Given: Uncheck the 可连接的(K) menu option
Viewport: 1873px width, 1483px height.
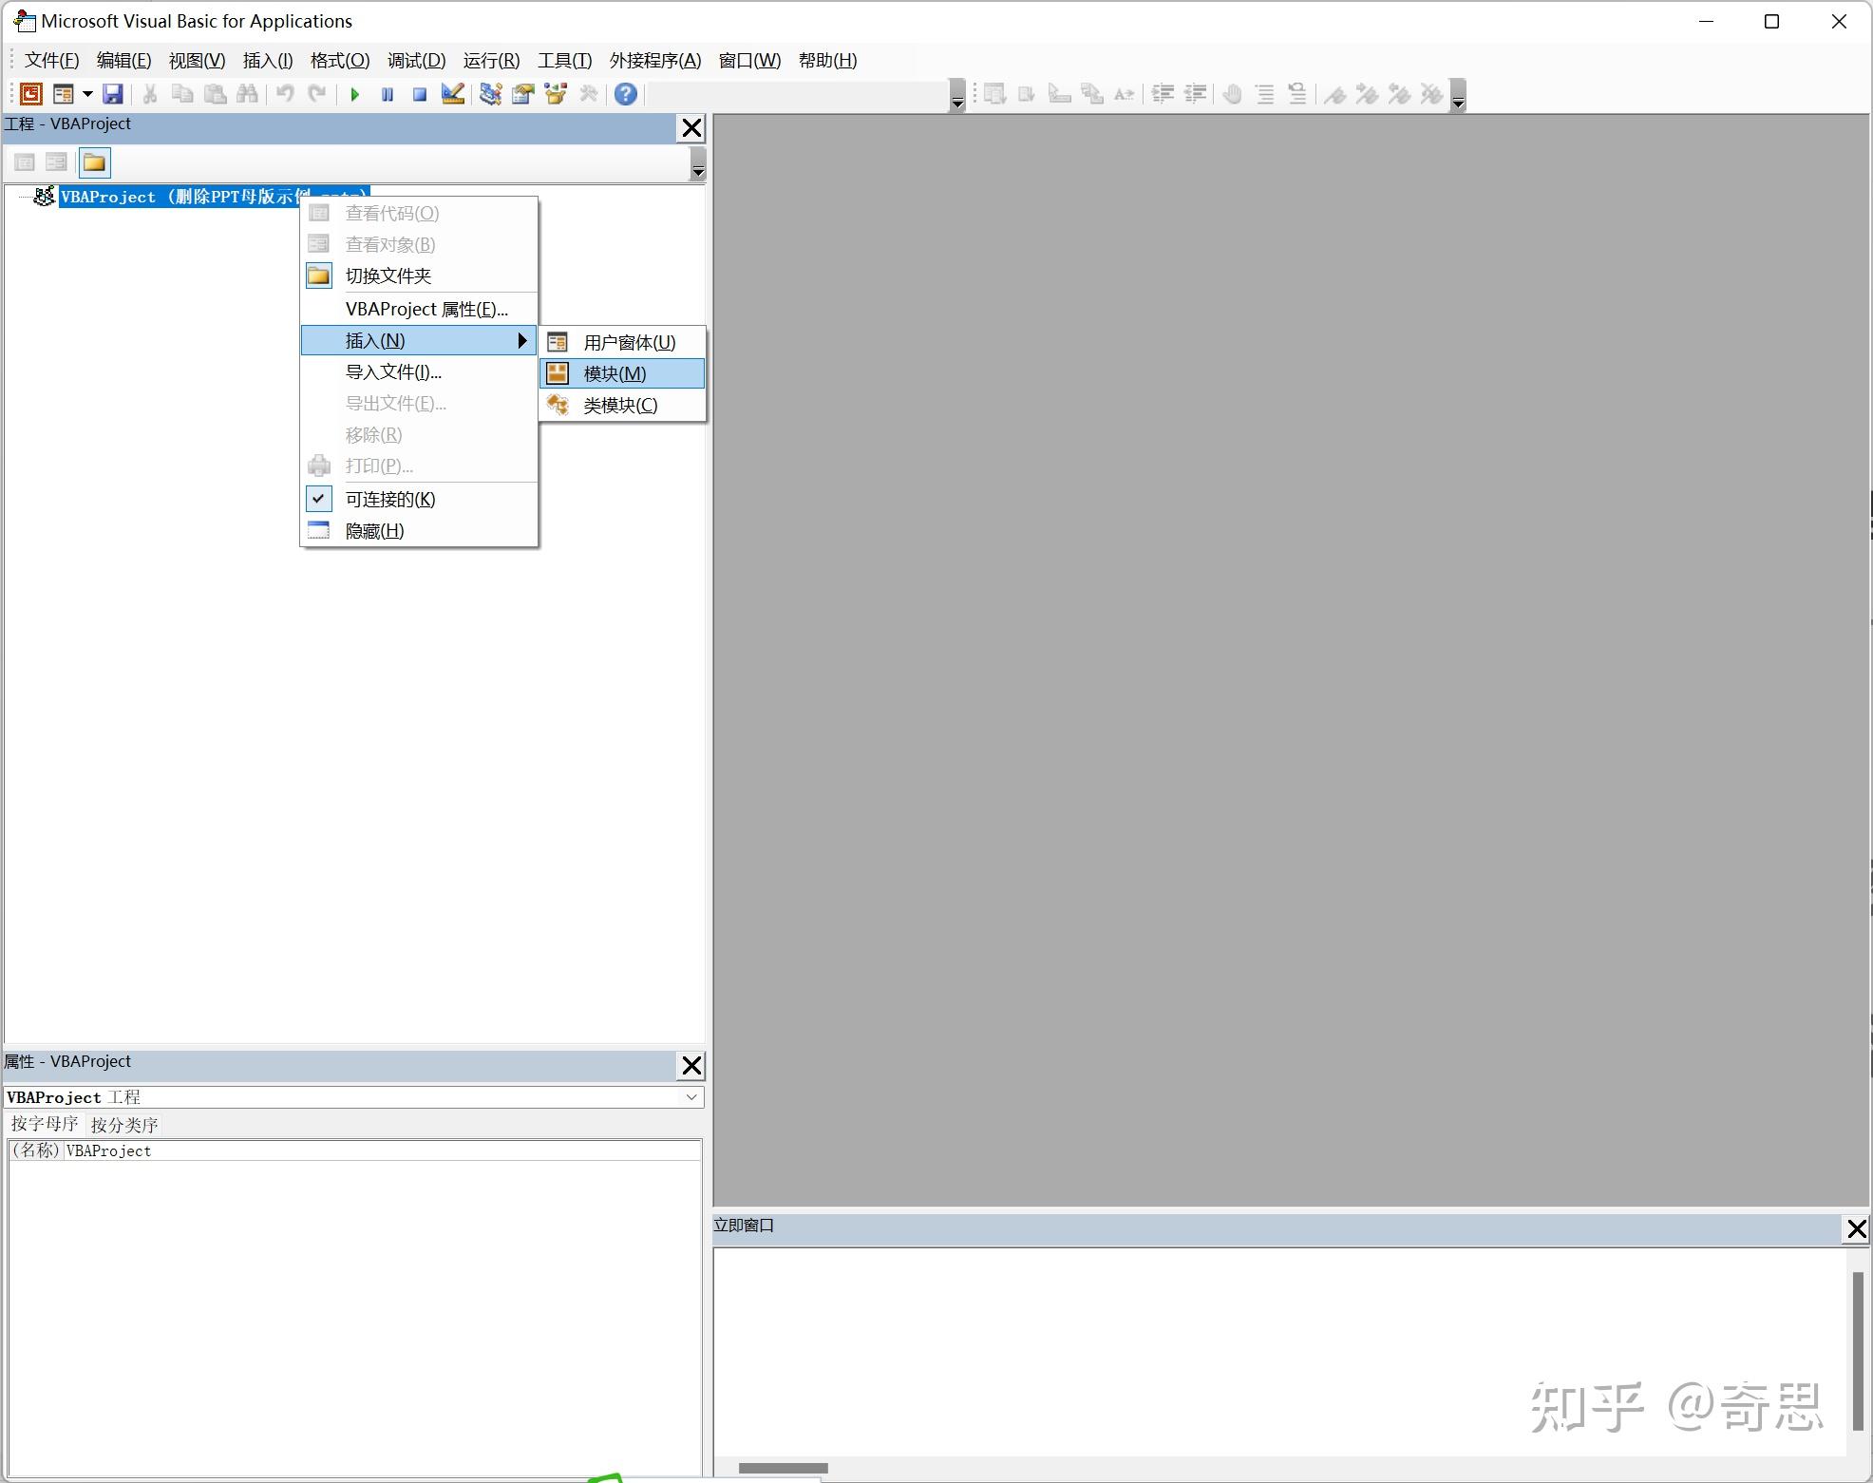Looking at the screenshot, I should [390, 499].
